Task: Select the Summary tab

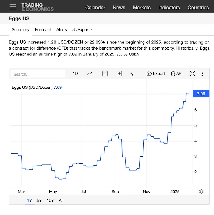Action: pyautogui.click(x=20, y=29)
